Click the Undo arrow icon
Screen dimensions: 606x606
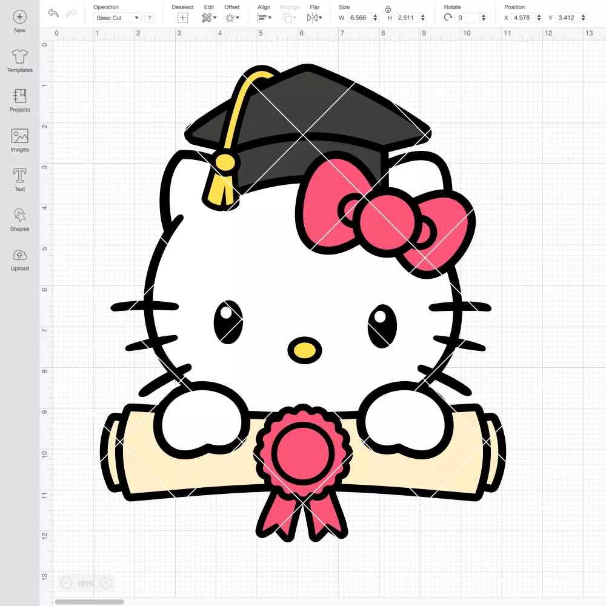(x=53, y=13)
